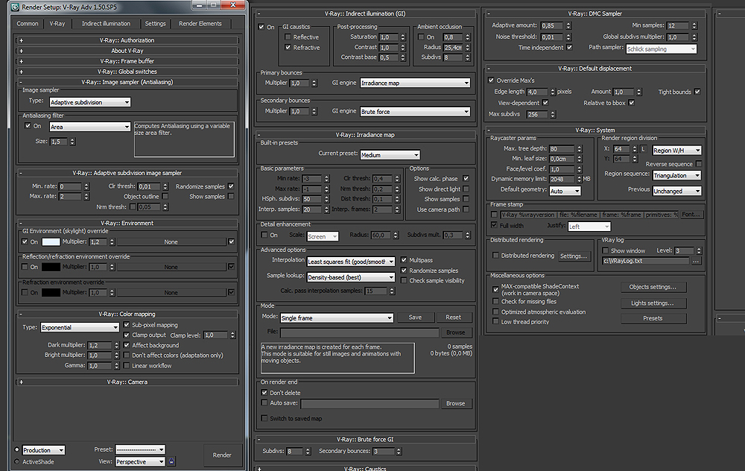Open Lights settings... button

tap(653, 303)
